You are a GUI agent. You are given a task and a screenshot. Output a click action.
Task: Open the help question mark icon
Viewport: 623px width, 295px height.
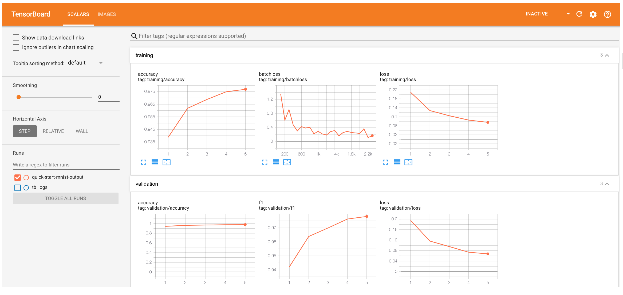[x=607, y=14]
